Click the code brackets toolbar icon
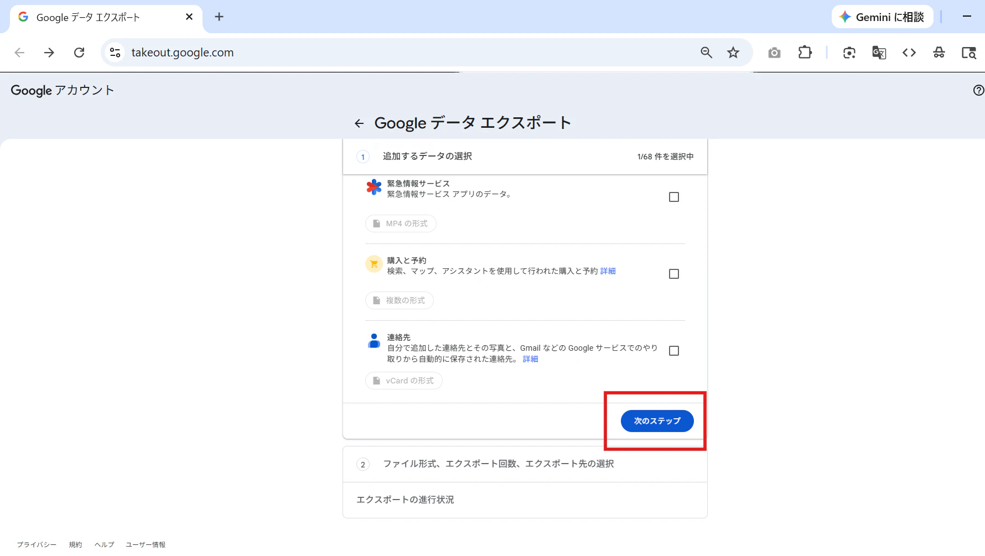 909,53
